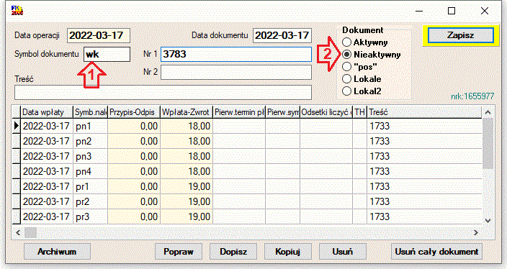Select the Lokal2 document radio button
The image size is (507, 269).
346,91
